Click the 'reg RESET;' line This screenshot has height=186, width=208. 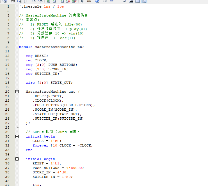tap(37, 56)
